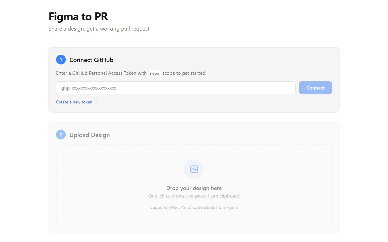Click the click to browse upload prompt
This screenshot has width=388, height=242.
[x=194, y=196]
